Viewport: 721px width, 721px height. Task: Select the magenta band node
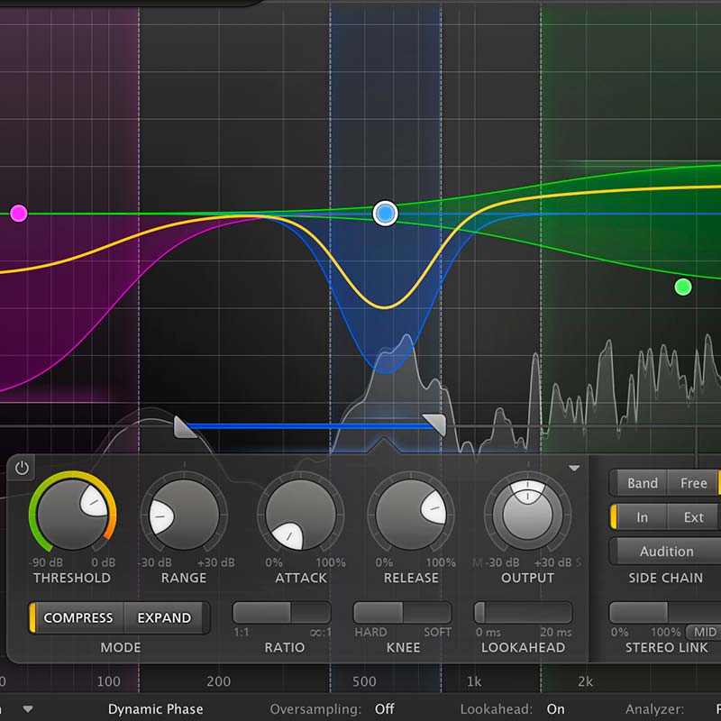click(18, 214)
